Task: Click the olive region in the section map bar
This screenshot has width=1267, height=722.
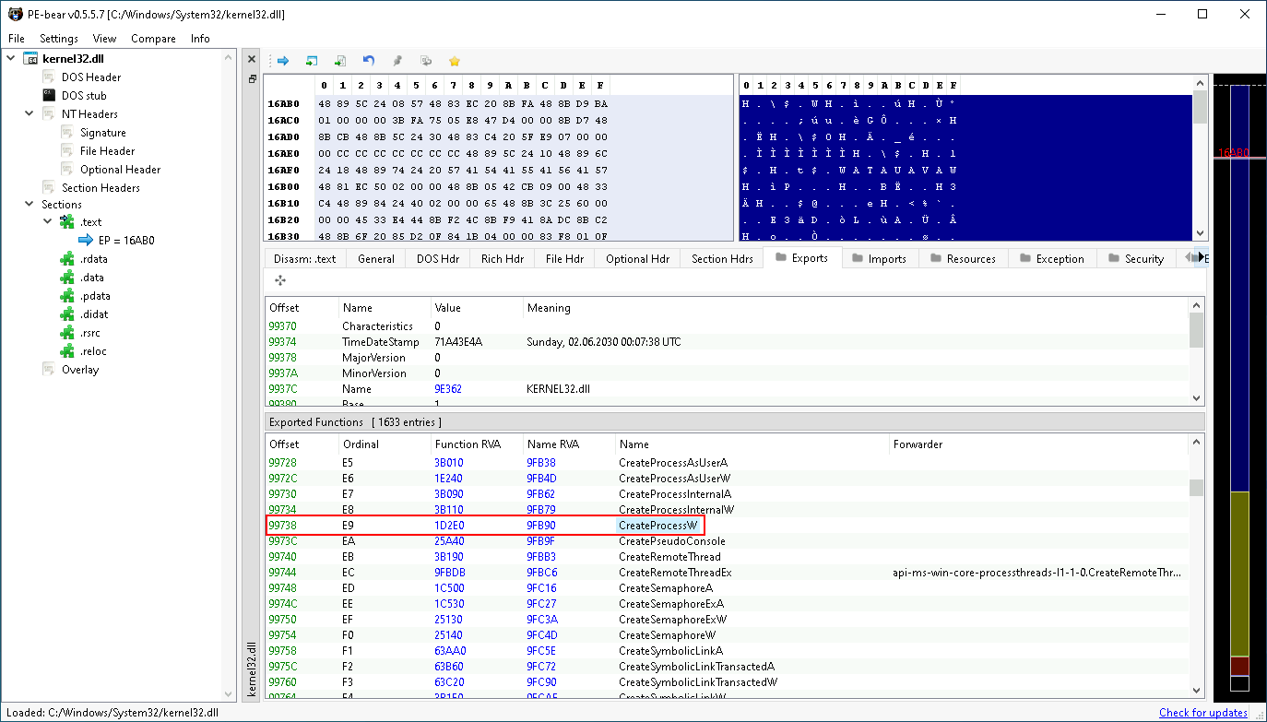Action: [1238, 572]
